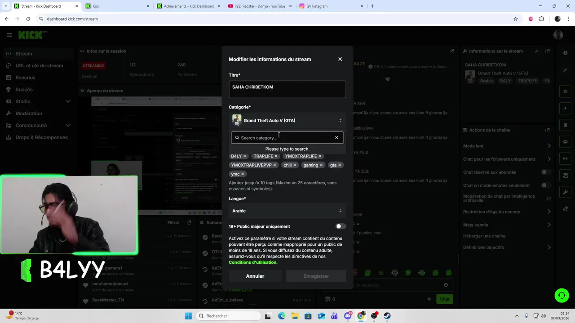Click the wrench icon in right rail

pos(566,192)
